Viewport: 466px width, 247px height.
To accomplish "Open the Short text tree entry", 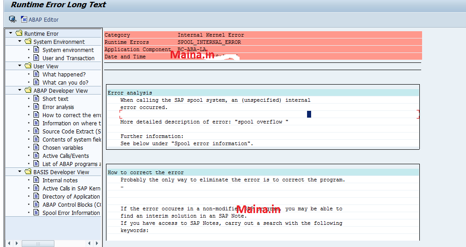I will (x=55, y=99).
